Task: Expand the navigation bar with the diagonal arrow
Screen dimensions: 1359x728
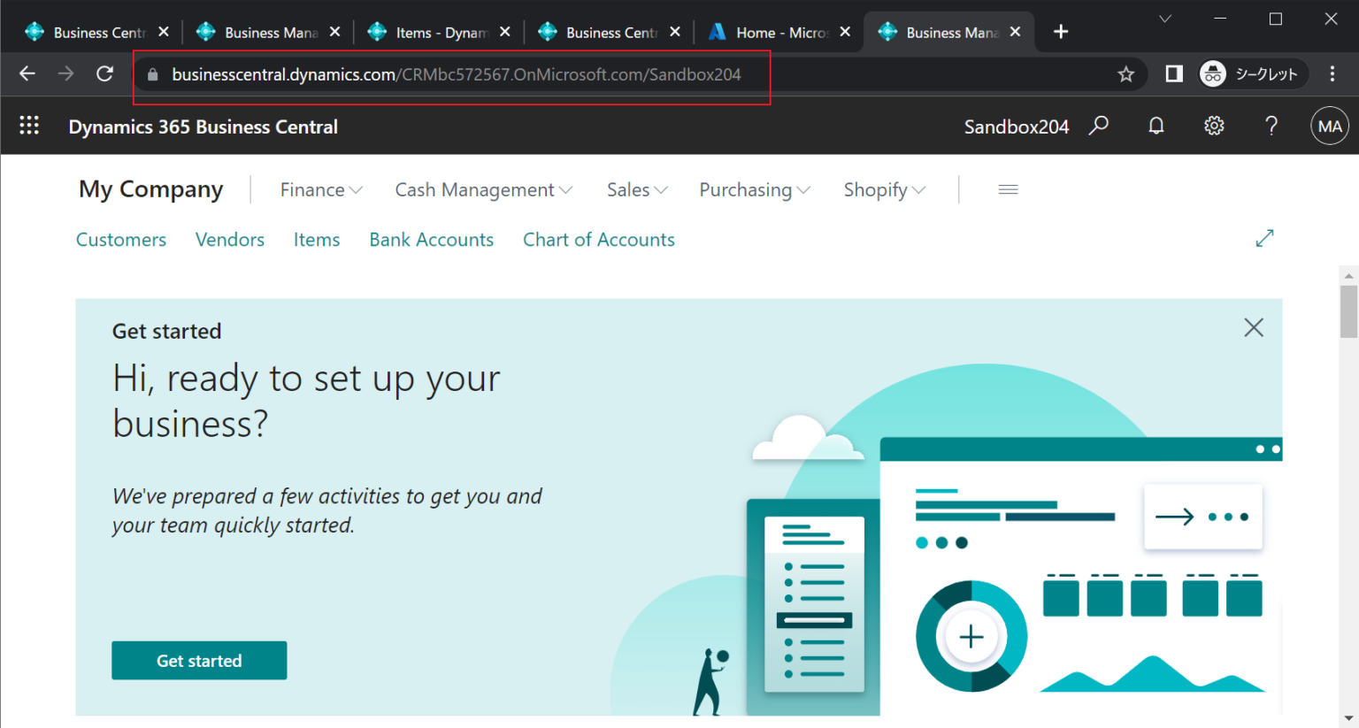Action: tap(1264, 238)
